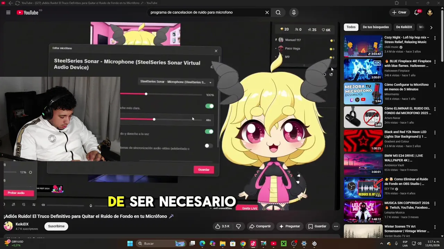Open Microsoft Store from the taskbar
Image resolution: width=444 pixels, height=249 pixels.
[x=233, y=243]
